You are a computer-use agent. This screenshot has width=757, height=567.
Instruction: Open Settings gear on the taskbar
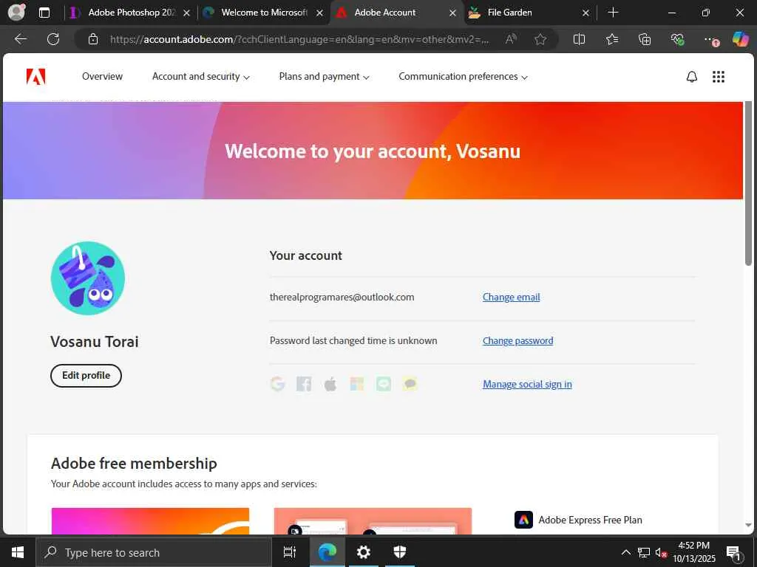(363, 552)
